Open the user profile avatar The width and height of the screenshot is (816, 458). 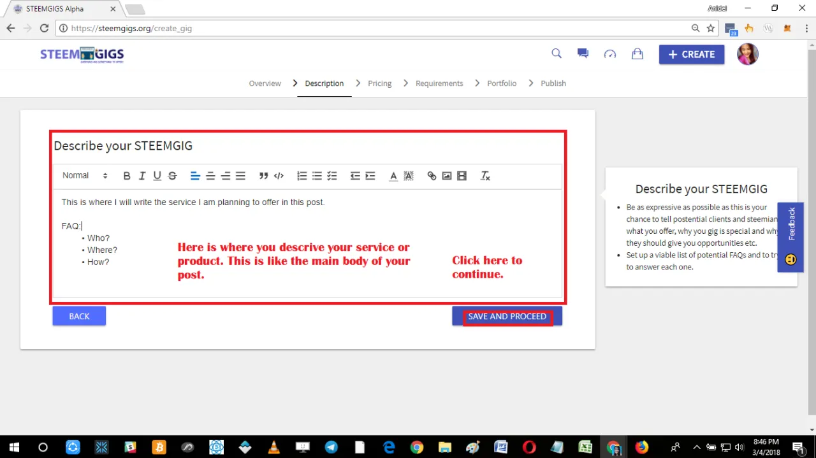click(x=748, y=54)
